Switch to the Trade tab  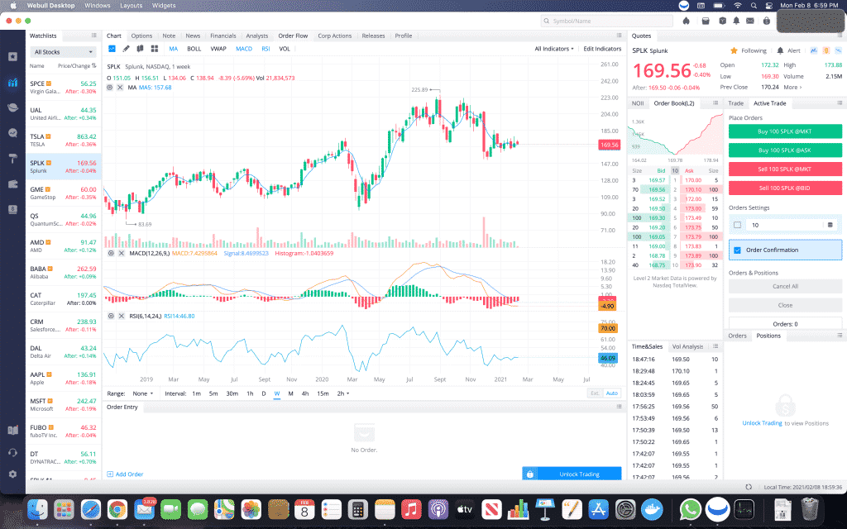coord(735,103)
